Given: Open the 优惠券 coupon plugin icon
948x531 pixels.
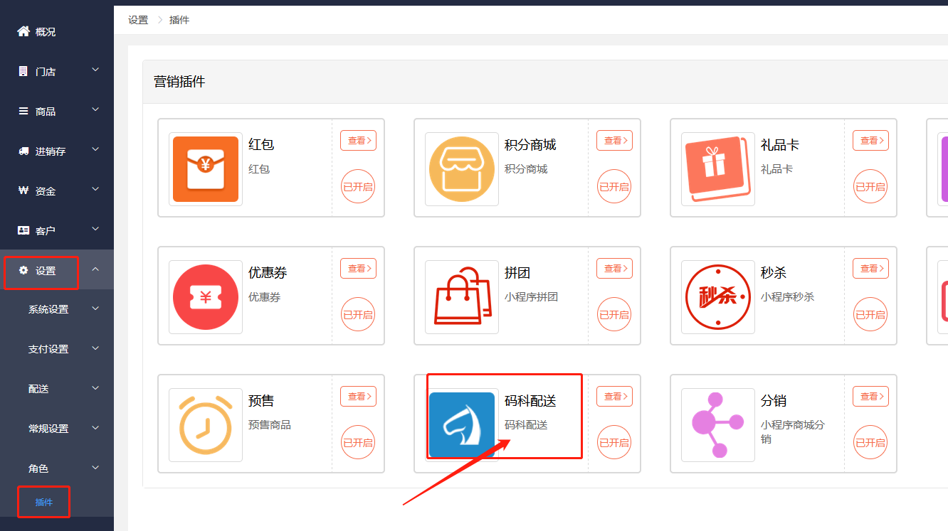Looking at the screenshot, I should point(206,297).
